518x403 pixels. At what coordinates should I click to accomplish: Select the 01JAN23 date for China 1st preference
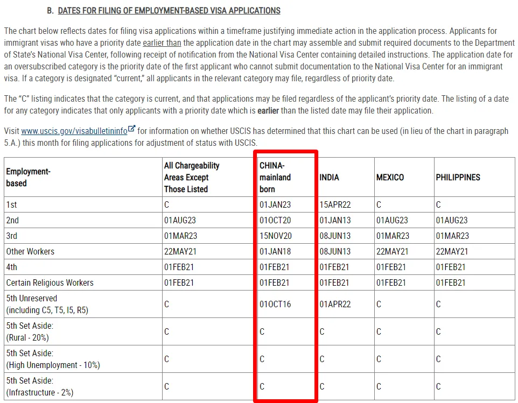pyautogui.click(x=275, y=205)
